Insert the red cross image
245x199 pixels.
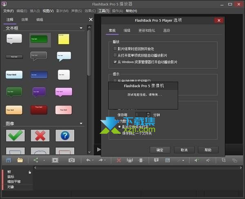click(x=40, y=136)
